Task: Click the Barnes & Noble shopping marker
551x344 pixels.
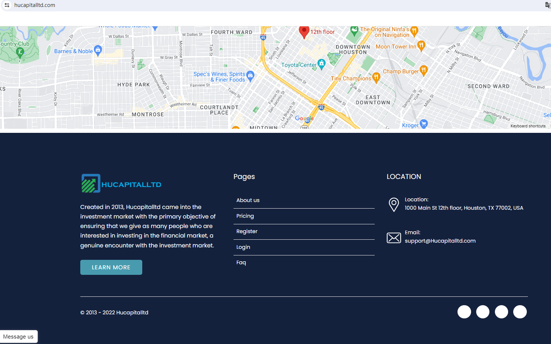Action: 98,51
